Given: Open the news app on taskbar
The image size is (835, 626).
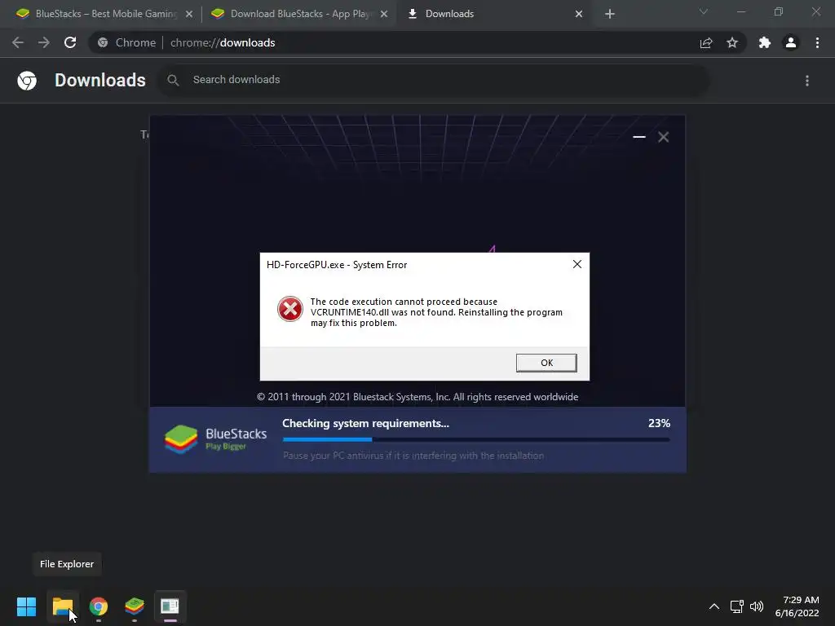Looking at the screenshot, I should (170, 606).
